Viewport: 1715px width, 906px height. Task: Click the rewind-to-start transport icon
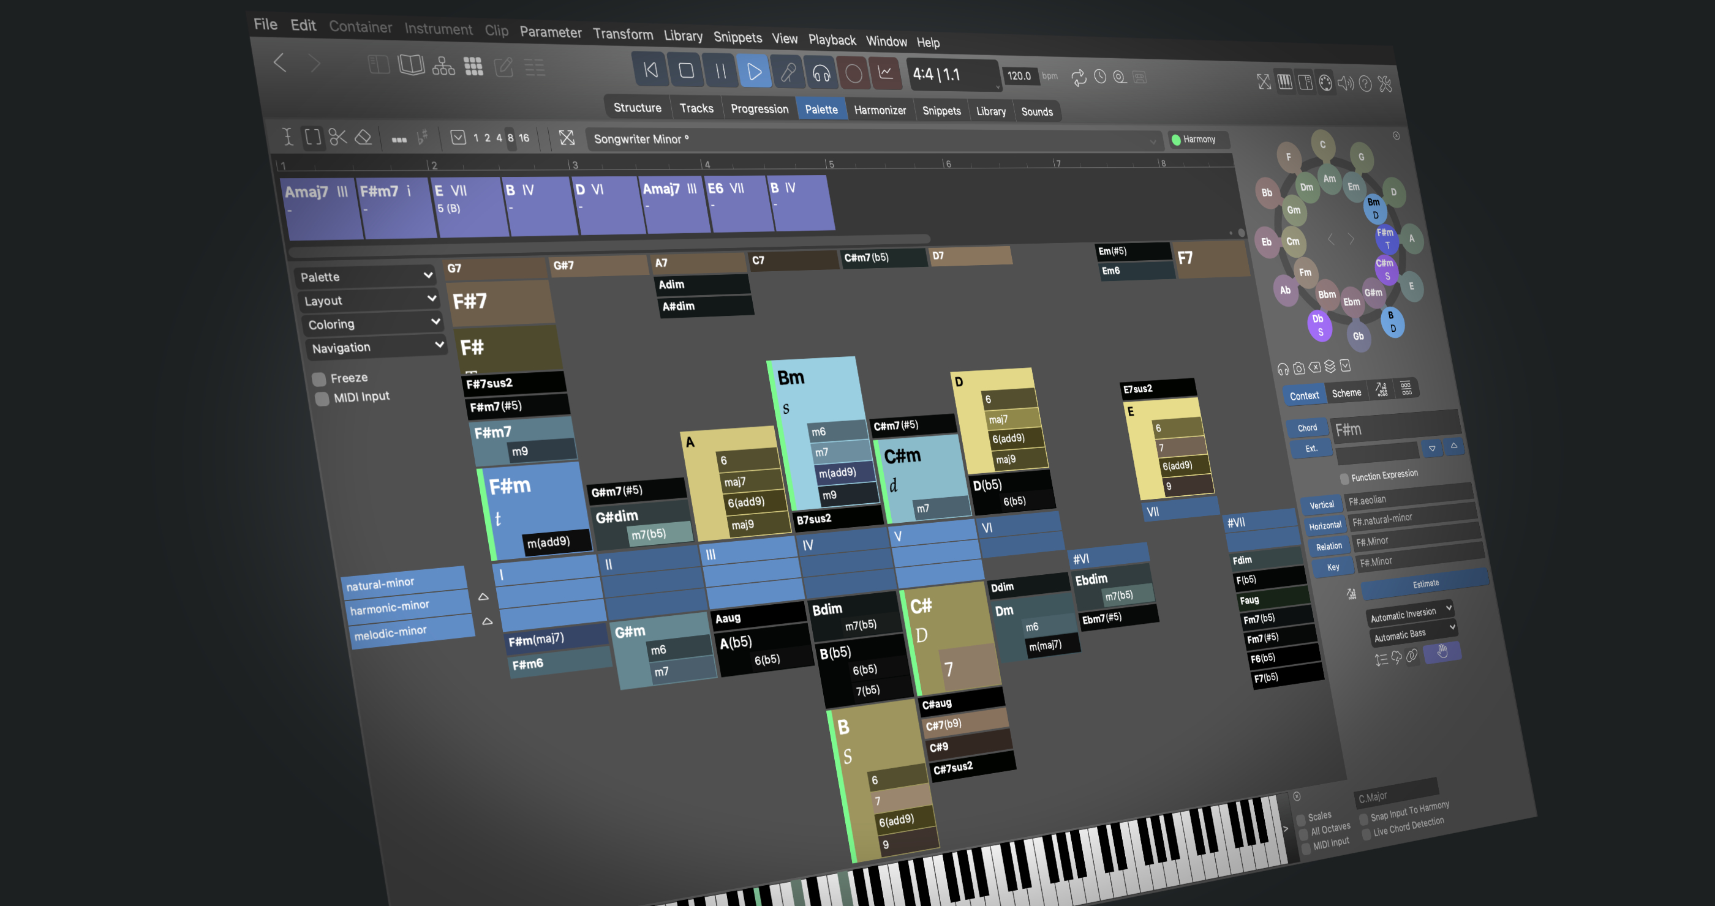[650, 69]
